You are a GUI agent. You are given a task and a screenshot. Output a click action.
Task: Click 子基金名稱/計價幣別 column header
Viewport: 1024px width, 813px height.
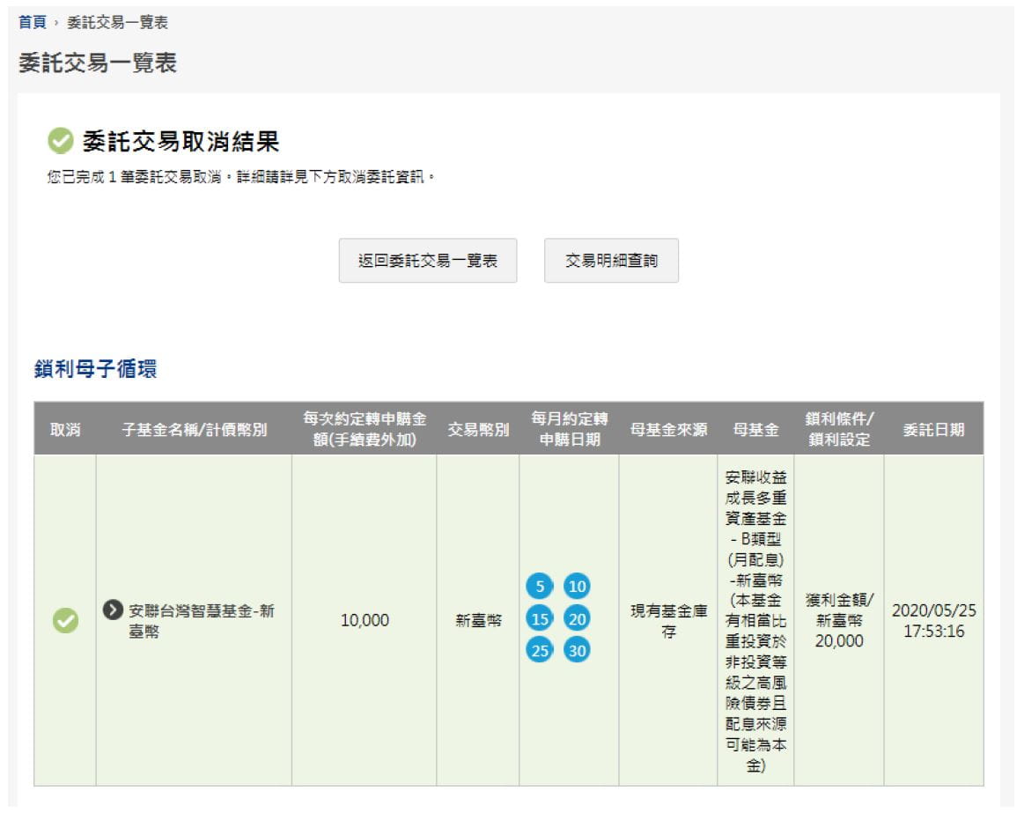[x=195, y=429]
